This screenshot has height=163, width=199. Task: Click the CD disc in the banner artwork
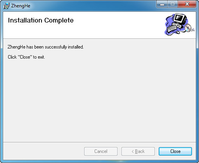(188, 28)
